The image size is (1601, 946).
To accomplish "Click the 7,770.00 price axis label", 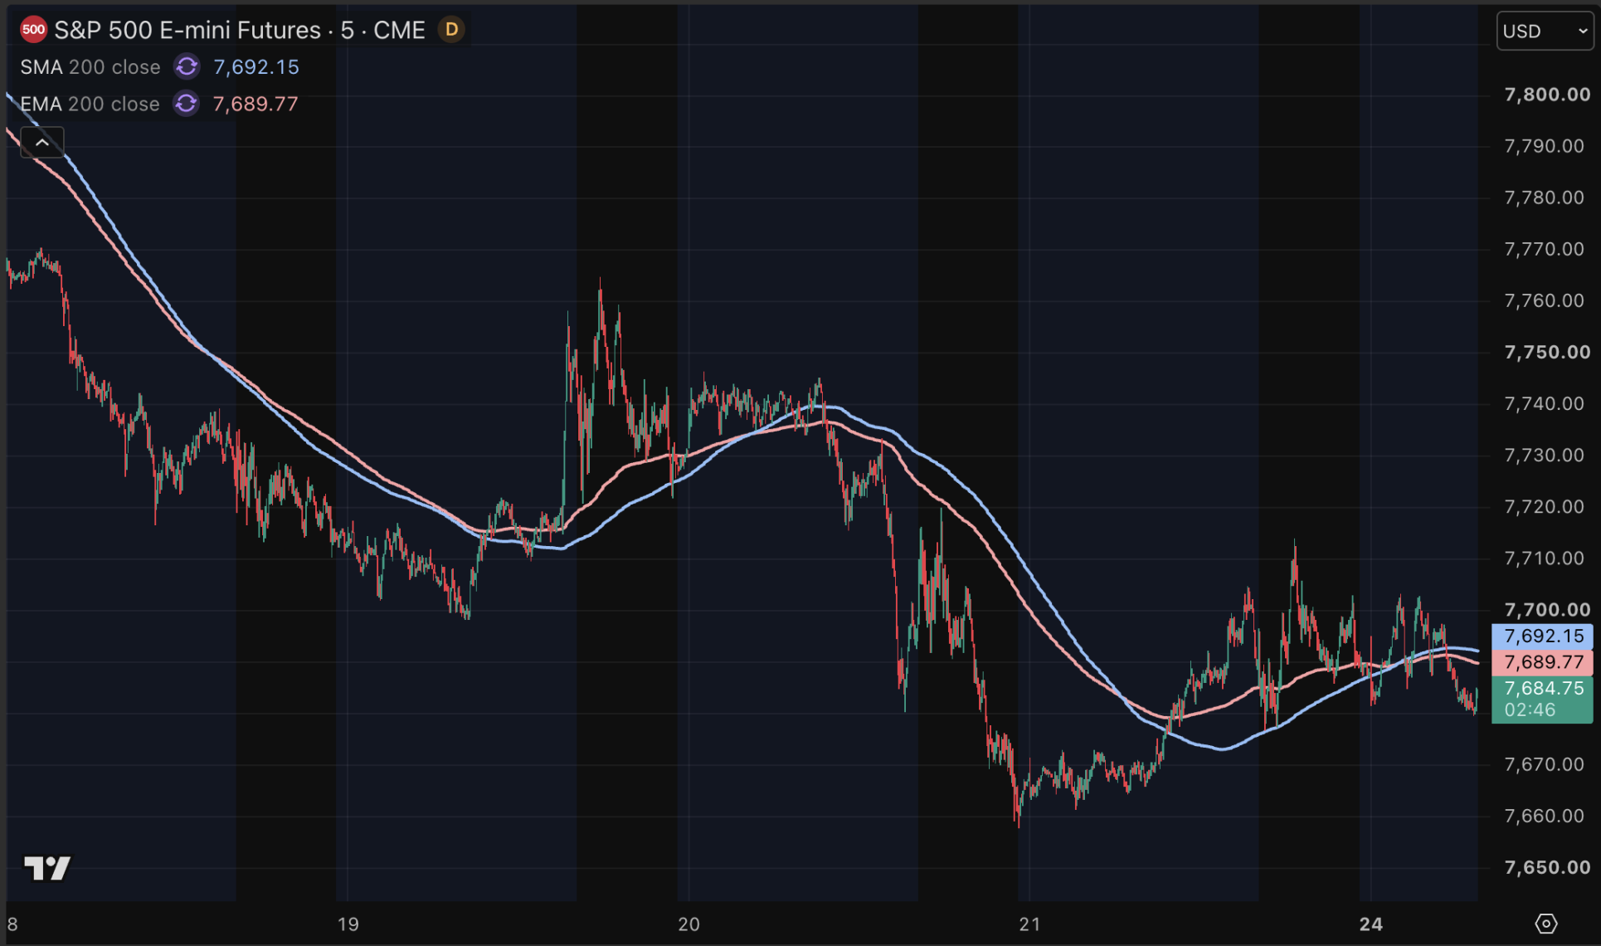I will click(x=1545, y=249).
